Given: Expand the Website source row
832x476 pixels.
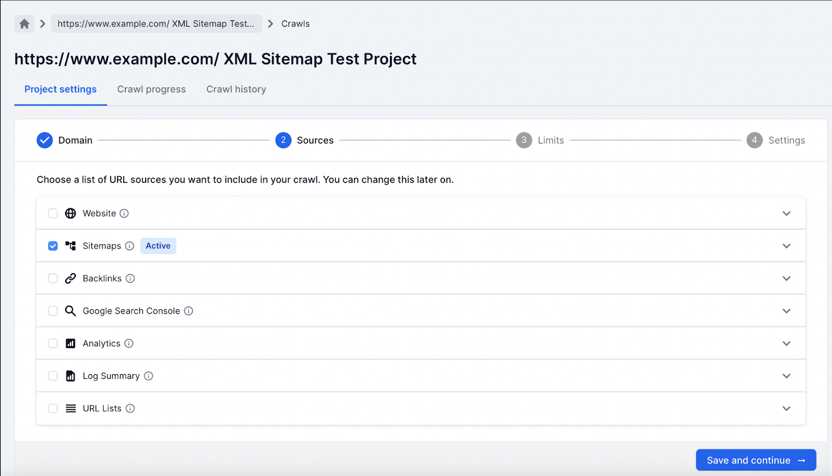Looking at the screenshot, I should point(786,213).
